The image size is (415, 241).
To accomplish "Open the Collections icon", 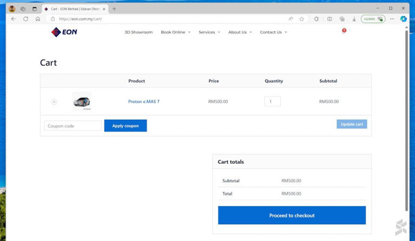I will [x=342, y=19].
